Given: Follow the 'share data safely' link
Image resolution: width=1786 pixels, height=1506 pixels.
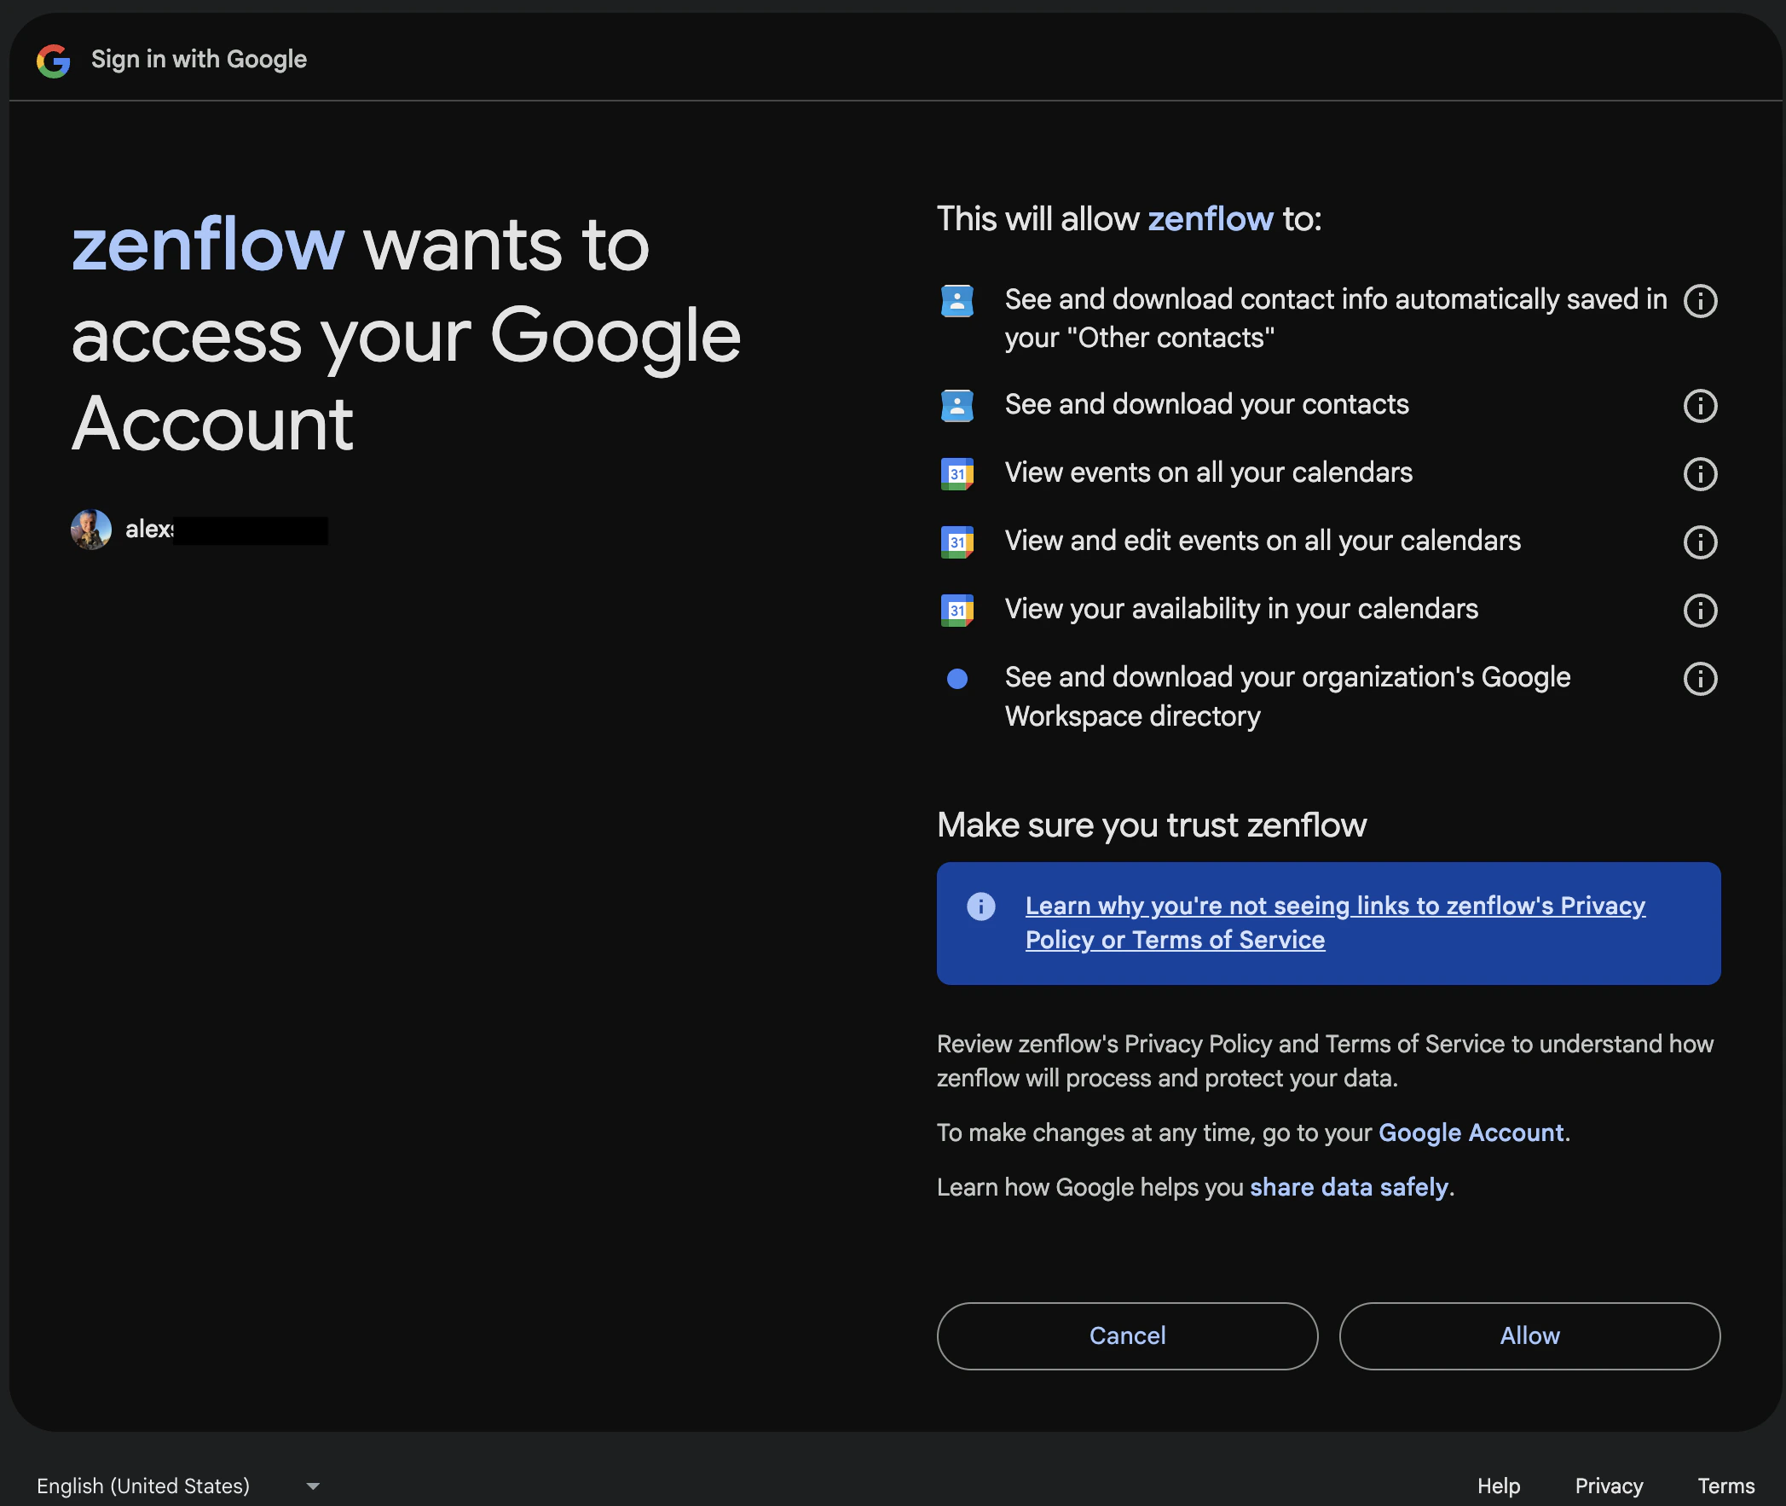Looking at the screenshot, I should pos(1349,1188).
